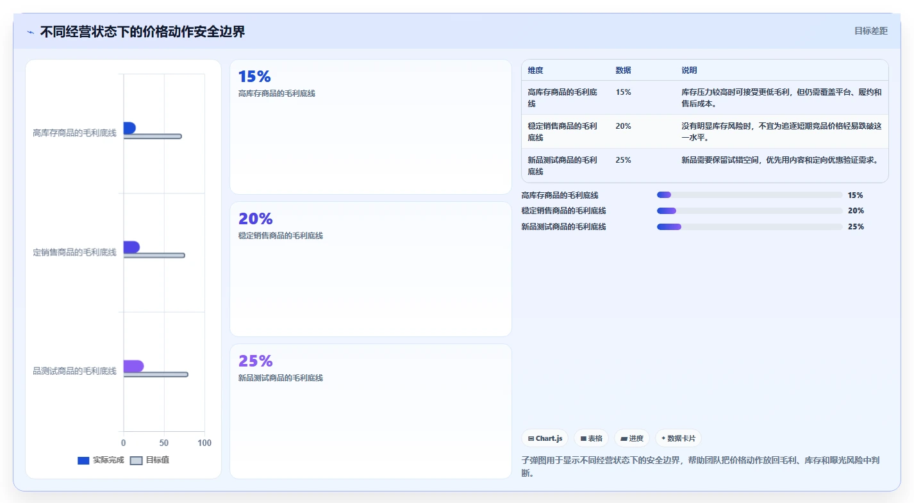914x503 pixels.
Task: Click the 目标差距 label in the header
Action: pos(871,31)
